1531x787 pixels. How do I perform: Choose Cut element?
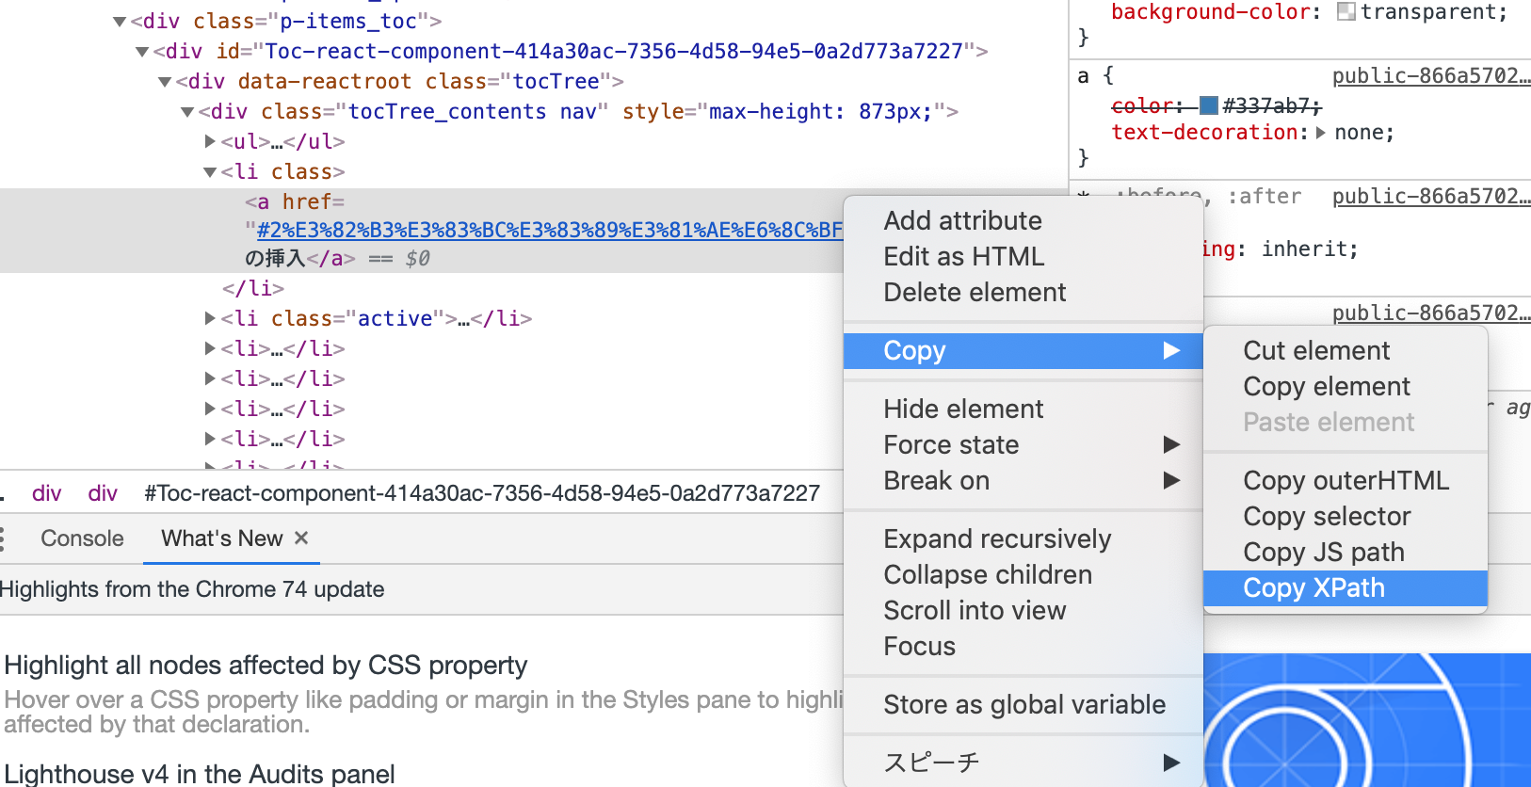coord(1345,350)
